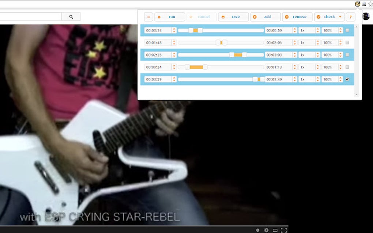Click the miniplayer icon in player controls
The image size is (373, 233).
coord(275,230)
